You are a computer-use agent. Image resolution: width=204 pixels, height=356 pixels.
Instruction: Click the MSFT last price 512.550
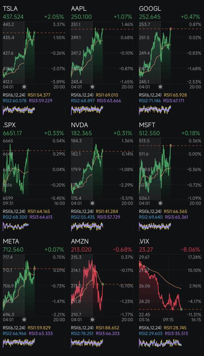click(x=149, y=133)
